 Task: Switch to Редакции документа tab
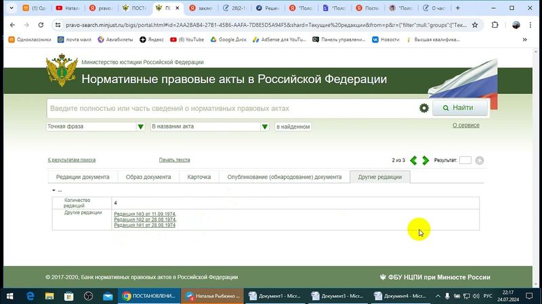click(83, 177)
